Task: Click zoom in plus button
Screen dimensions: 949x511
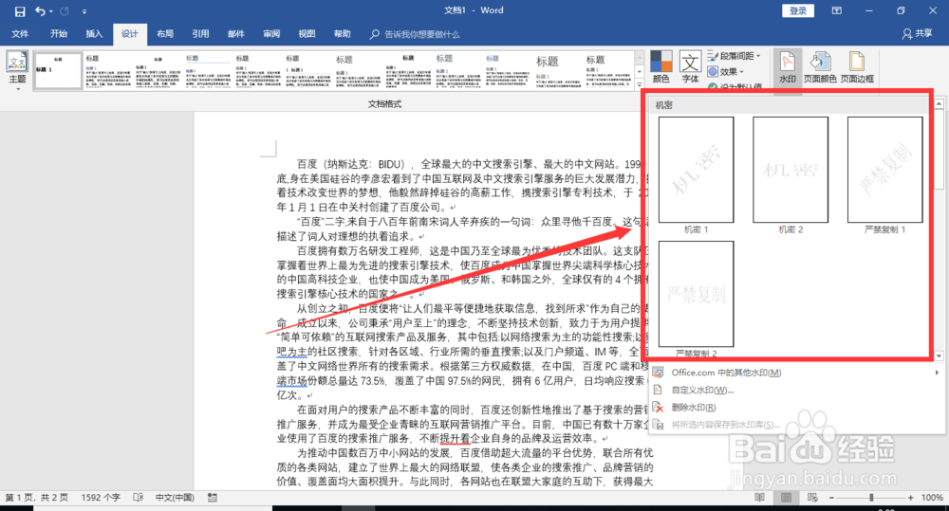Action: (911, 498)
